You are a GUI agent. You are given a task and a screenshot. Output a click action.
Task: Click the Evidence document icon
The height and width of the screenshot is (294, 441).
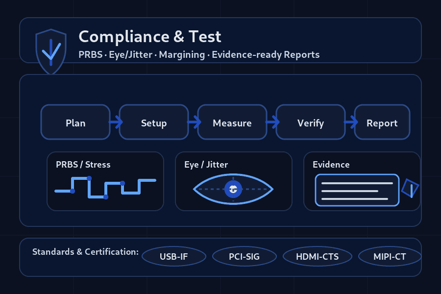(357, 190)
